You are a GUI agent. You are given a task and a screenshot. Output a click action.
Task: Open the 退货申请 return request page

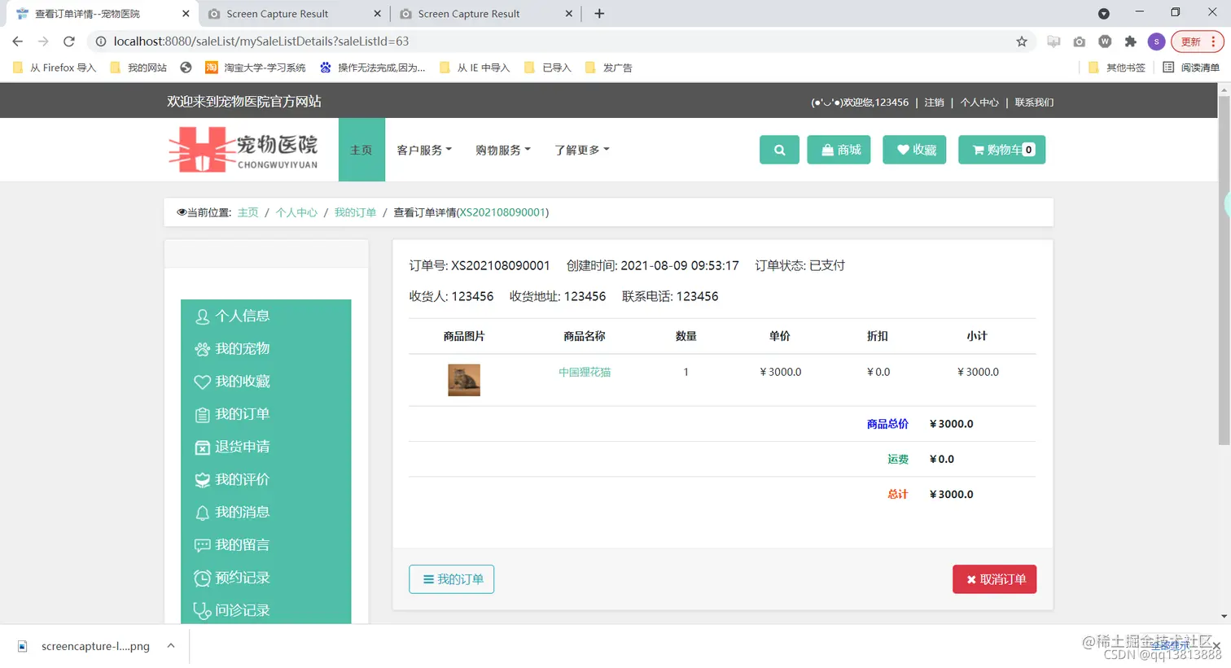[242, 447]
